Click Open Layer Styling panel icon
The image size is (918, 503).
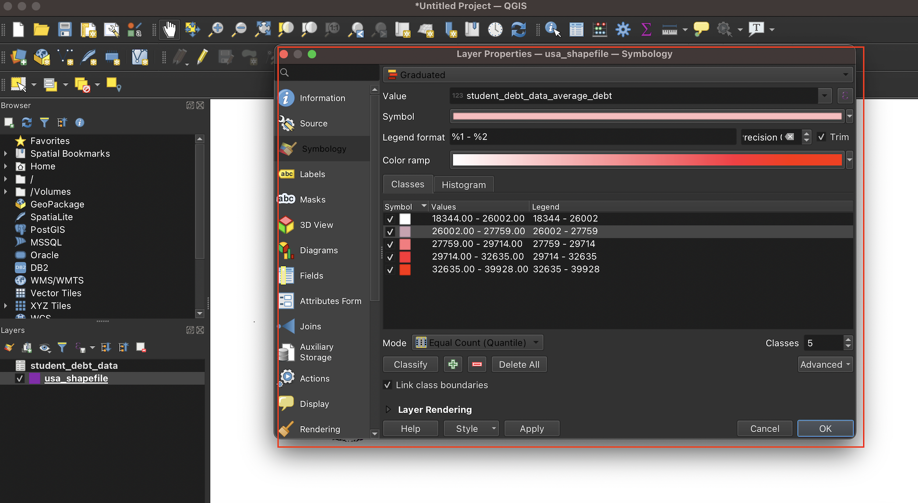[x=9, y=348]
